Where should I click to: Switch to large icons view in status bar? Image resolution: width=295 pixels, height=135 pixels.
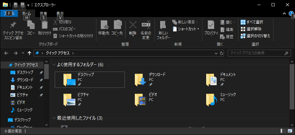tap(290, 131)
